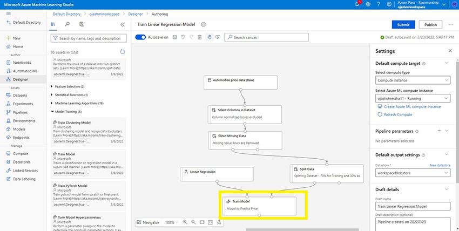Image resolution: width=459 pixels, height=231 pixels.
Task: Click the asset search input field
Action: click(x=89, y=38)
